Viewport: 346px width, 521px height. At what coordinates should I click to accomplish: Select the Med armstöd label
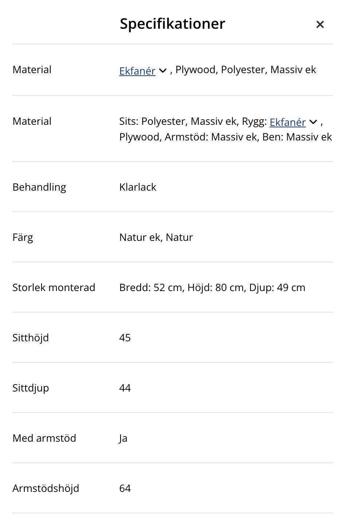tap(44, 438)
